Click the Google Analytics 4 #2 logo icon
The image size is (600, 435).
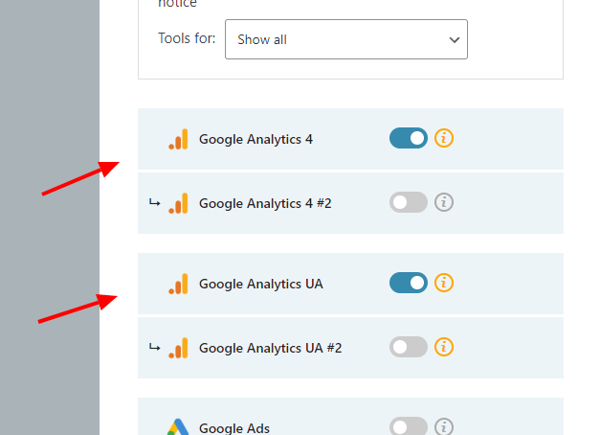tap(179, 203)
